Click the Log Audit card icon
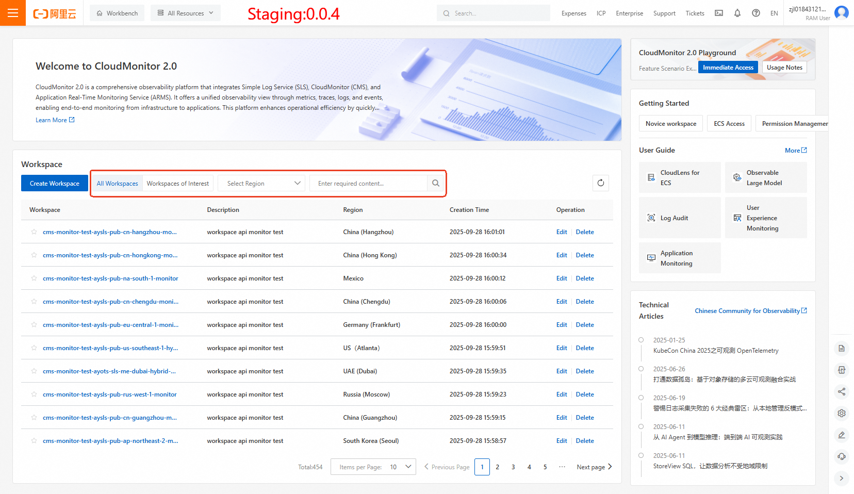854x494 pixels. 651,218
